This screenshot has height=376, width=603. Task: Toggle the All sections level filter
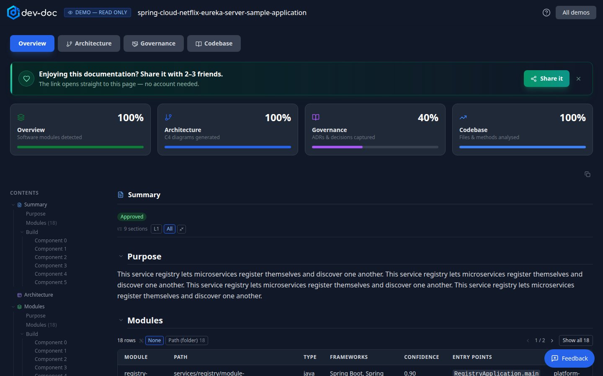coord(170,229)
